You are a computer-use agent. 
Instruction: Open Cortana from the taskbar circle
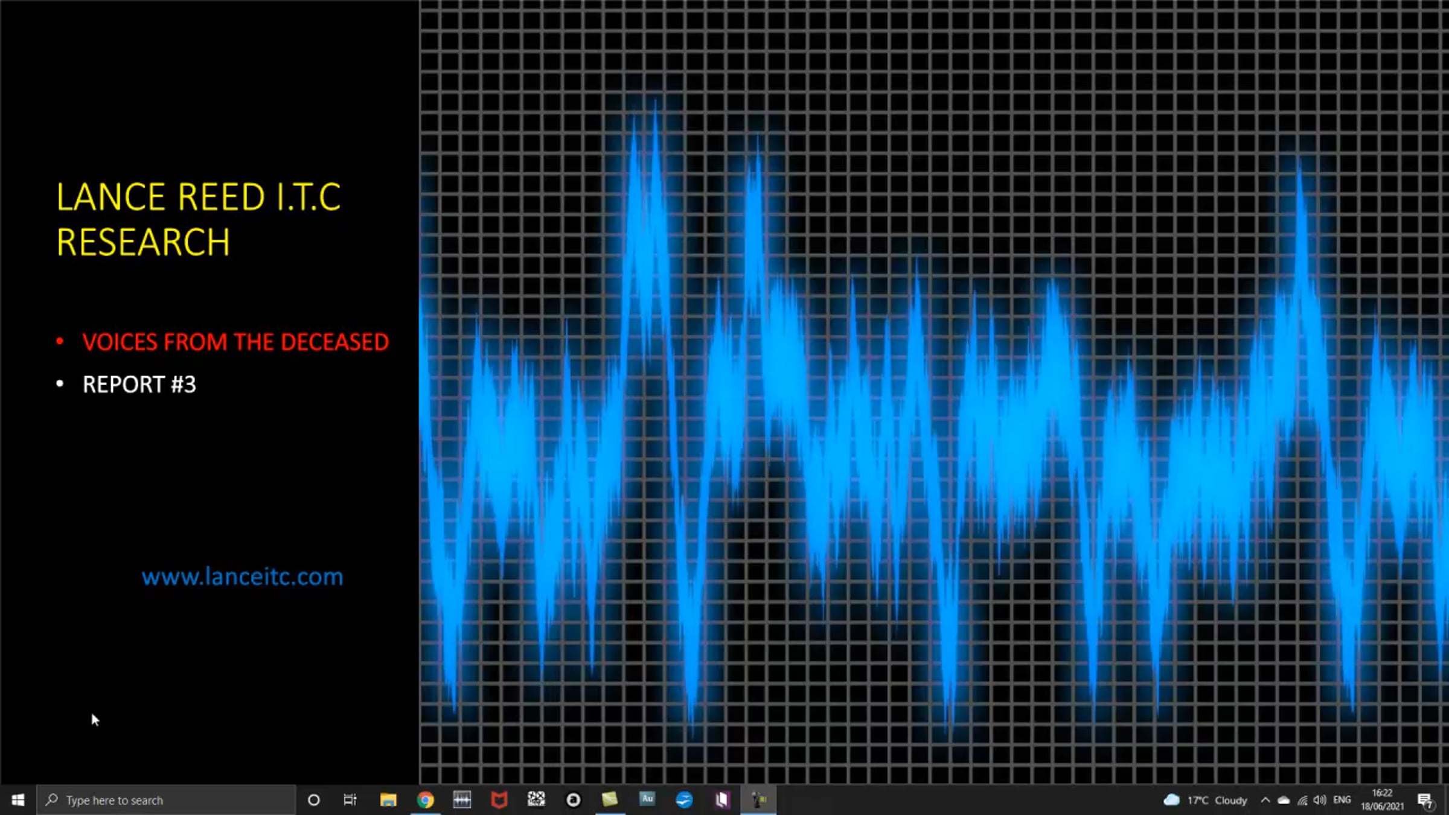coord(313,800)
